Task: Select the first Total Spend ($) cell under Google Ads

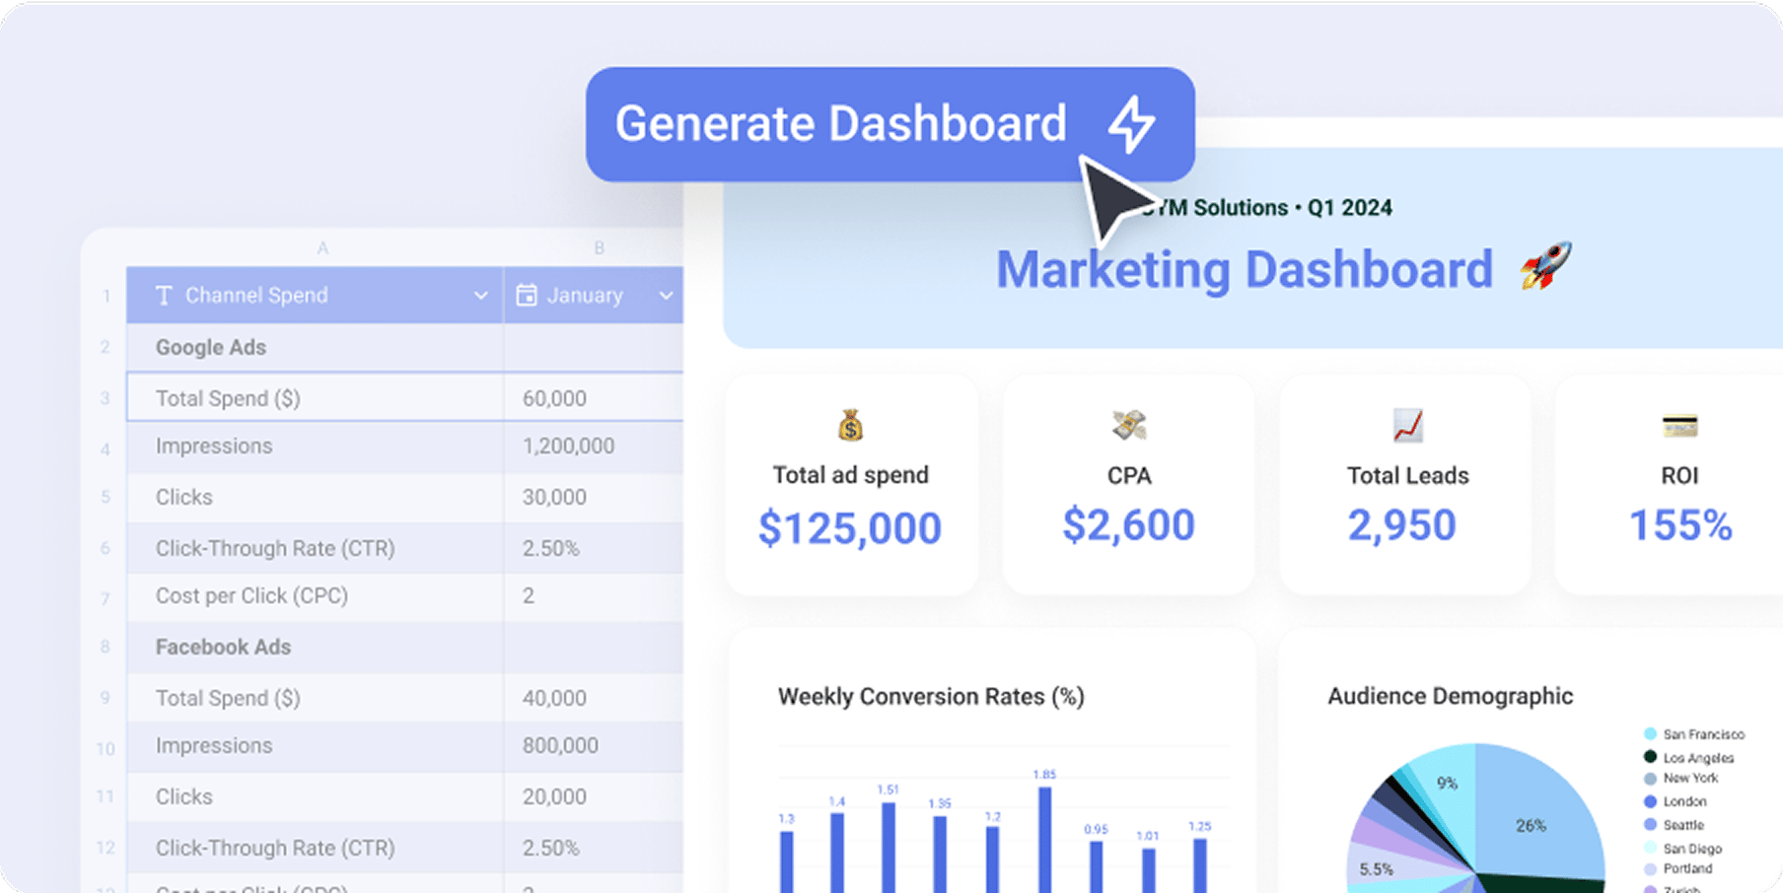Action: tap(316, 398)
